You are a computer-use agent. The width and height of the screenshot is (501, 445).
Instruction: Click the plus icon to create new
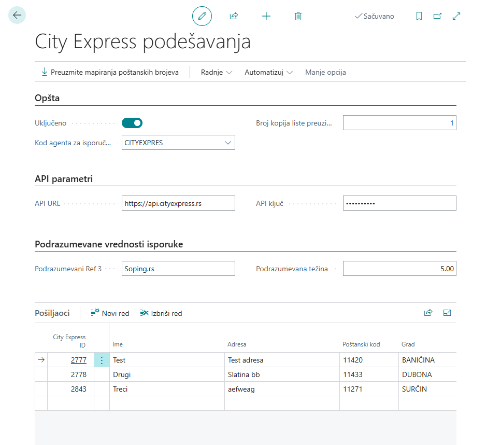pyautogui.click(x=266, y=16)
